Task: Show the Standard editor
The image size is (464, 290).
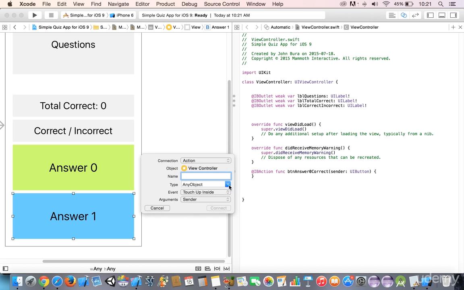Action: (x=392, y=15)
